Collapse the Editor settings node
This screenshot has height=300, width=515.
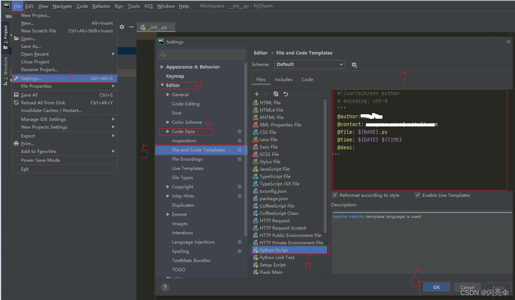162,86
